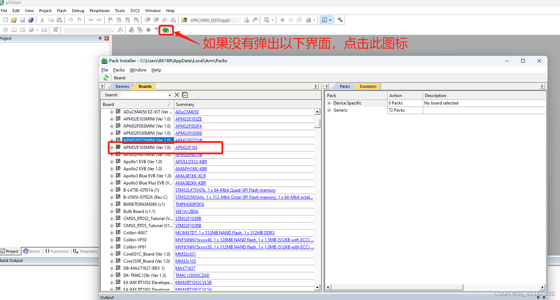This screenshot has width=560, height=300.
Task: Launch the Pack Installer toolbar icon
Action: coord(166,30)
